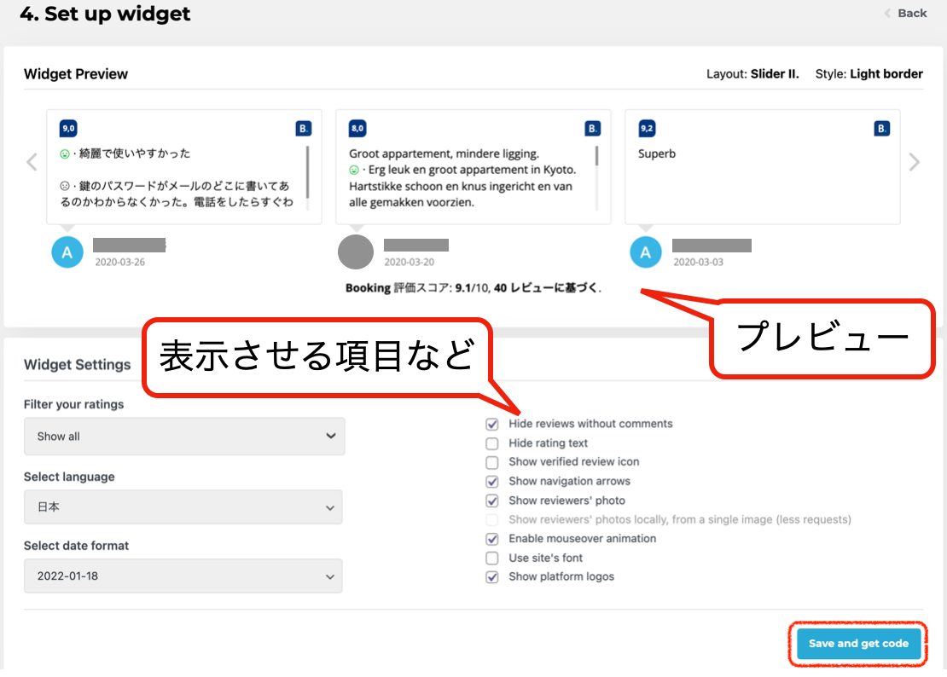The width and height of the screenshot is (947, 677).
Task: Toggle Use site's font checkbox
Action: coord(492,558)
